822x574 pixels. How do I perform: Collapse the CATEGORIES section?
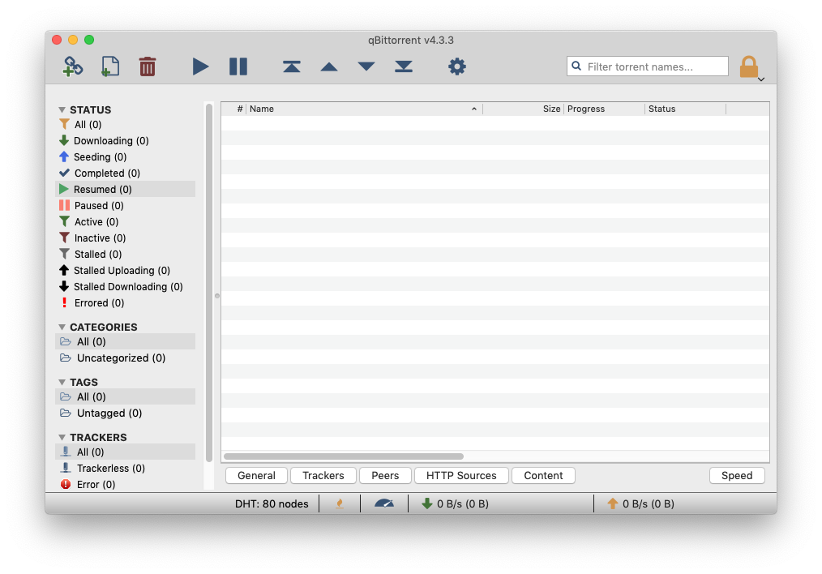62,327
